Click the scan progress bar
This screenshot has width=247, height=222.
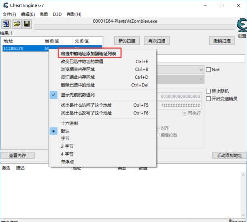pyautogui.click(x=134, y=27)
